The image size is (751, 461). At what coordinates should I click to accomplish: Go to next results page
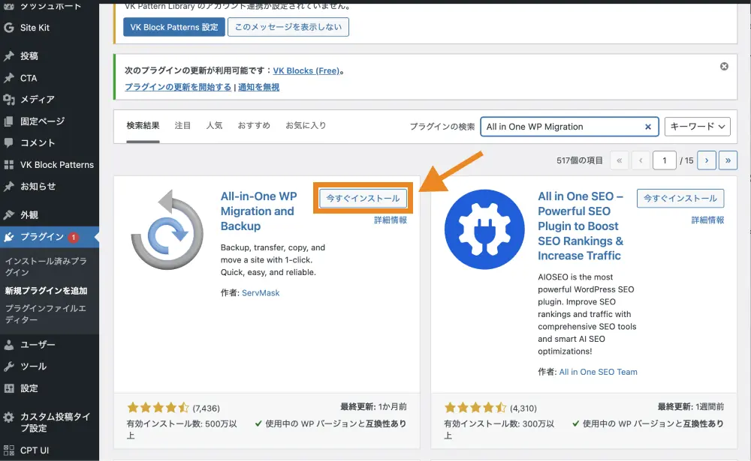coord(707,160)
